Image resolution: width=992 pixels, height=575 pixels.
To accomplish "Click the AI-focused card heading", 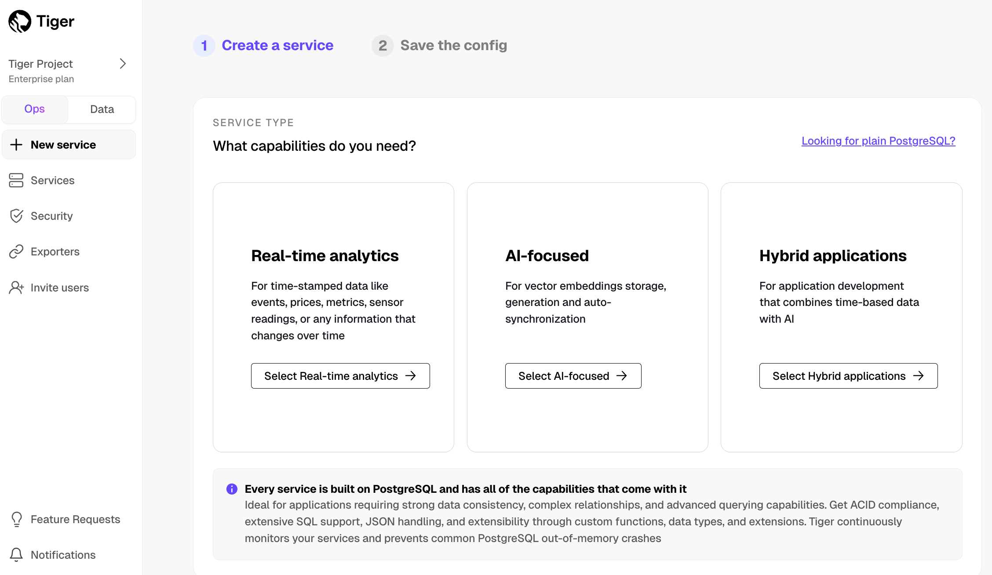I will point(547,256).
